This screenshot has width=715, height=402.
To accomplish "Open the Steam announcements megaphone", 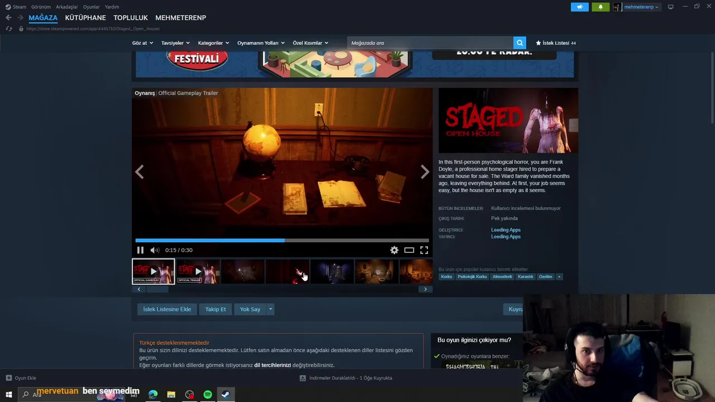I will point(579,7).
